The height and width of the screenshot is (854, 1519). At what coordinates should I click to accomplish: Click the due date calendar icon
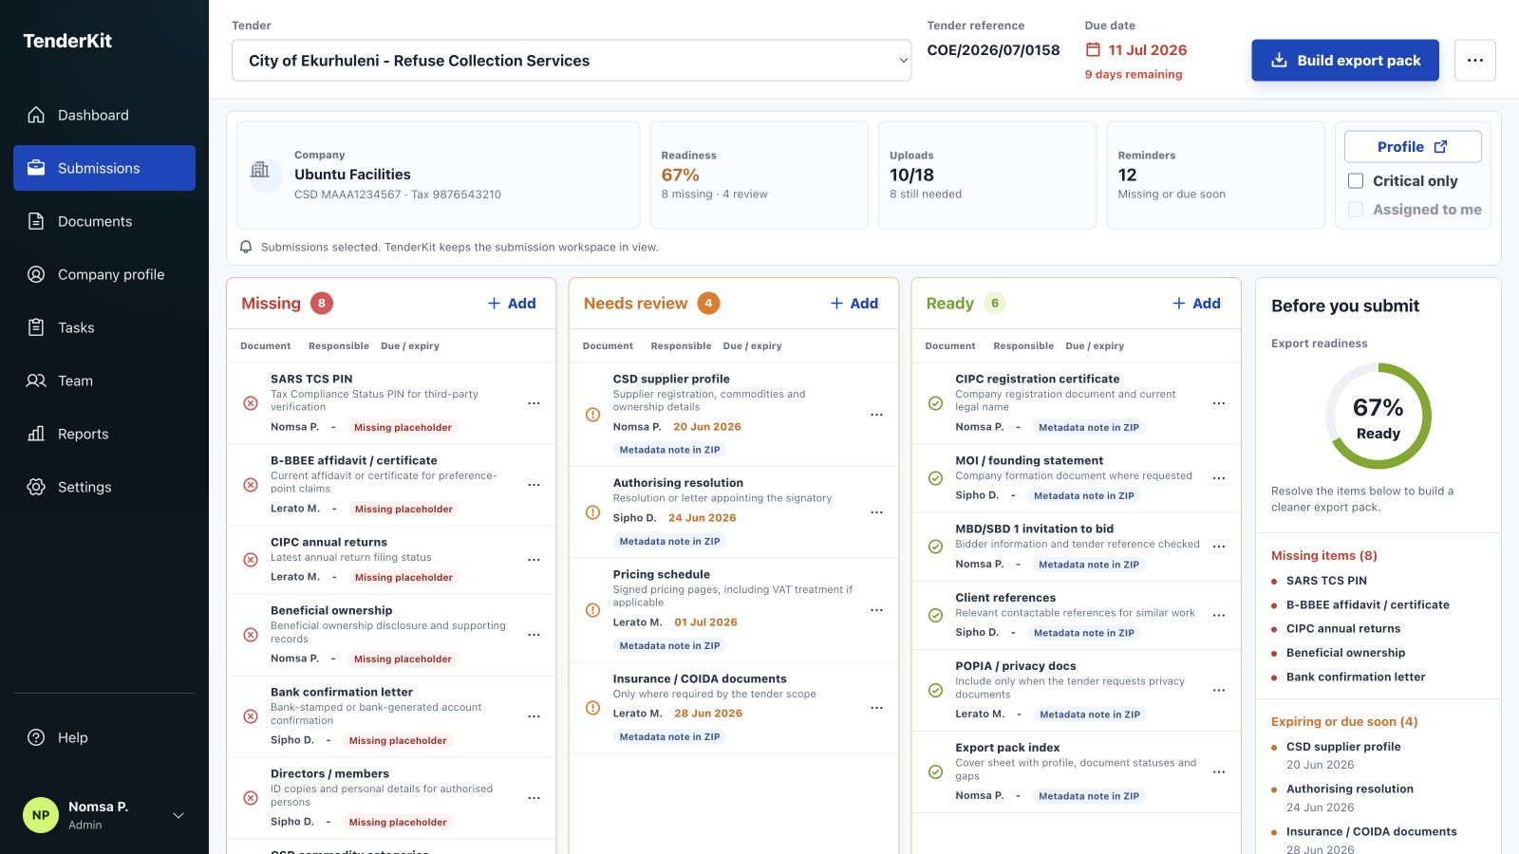(x=1093, y=49)
